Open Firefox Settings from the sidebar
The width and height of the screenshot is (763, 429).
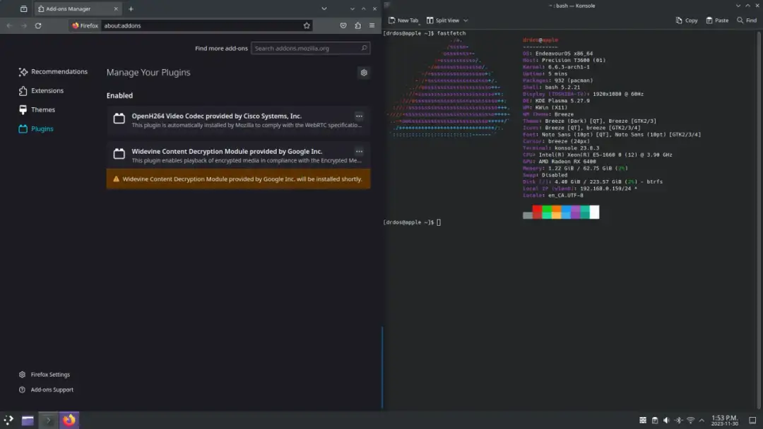coord(49,374)
